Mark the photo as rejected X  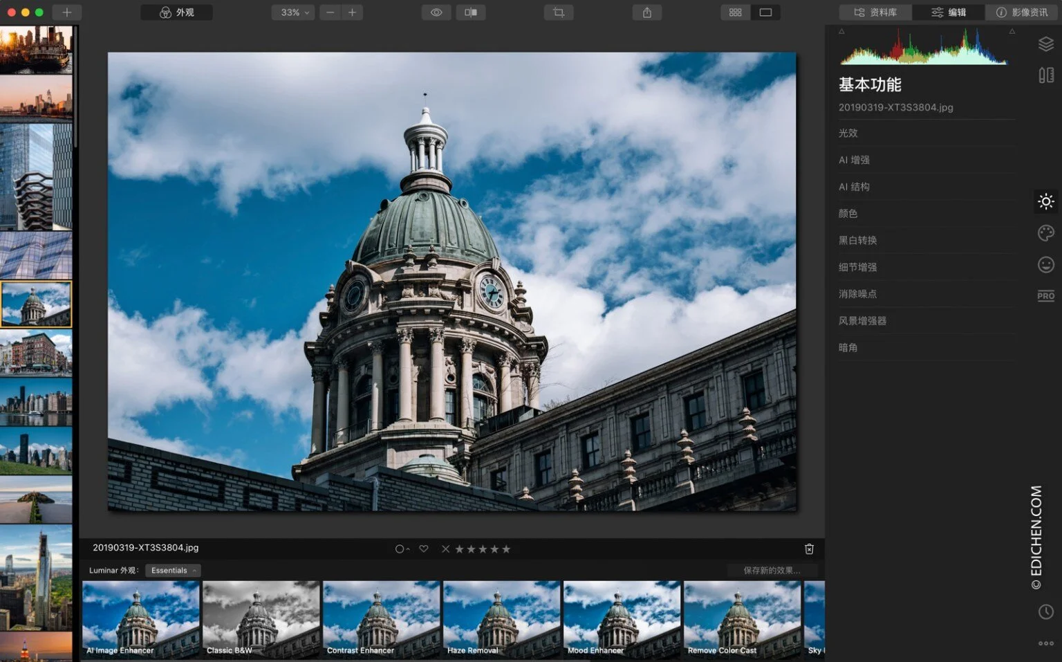click(445, 549)
